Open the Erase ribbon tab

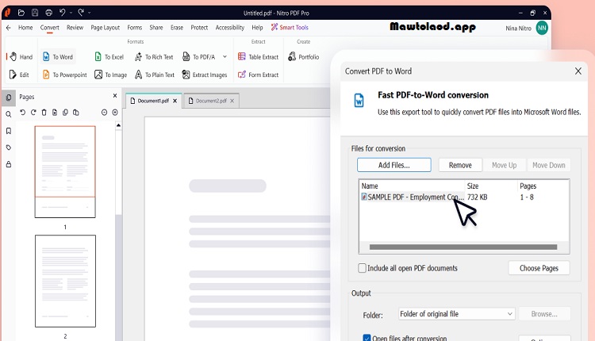[x=177, y=28]
